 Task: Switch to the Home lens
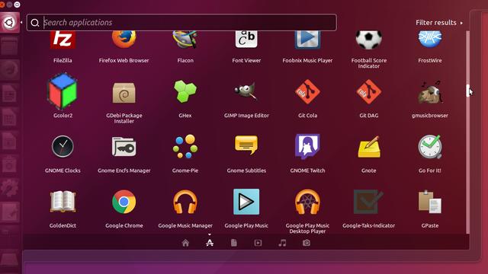coord(185,243)
